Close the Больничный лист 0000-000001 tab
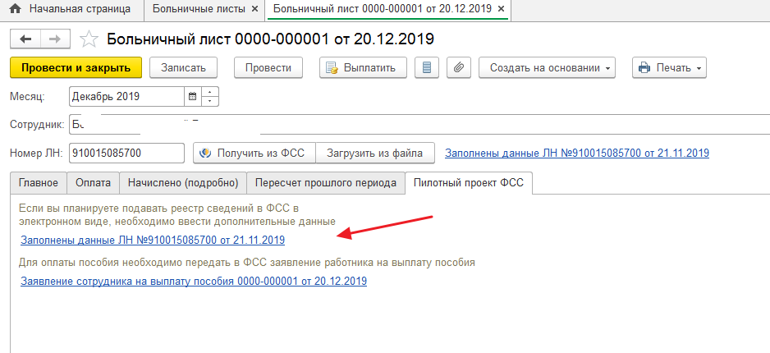 pos(501,9)
